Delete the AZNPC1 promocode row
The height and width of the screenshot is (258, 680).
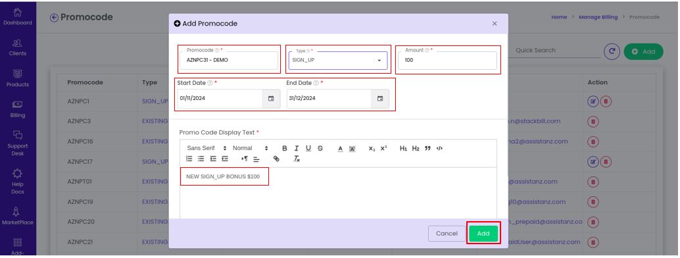click(x=606, y=101)
